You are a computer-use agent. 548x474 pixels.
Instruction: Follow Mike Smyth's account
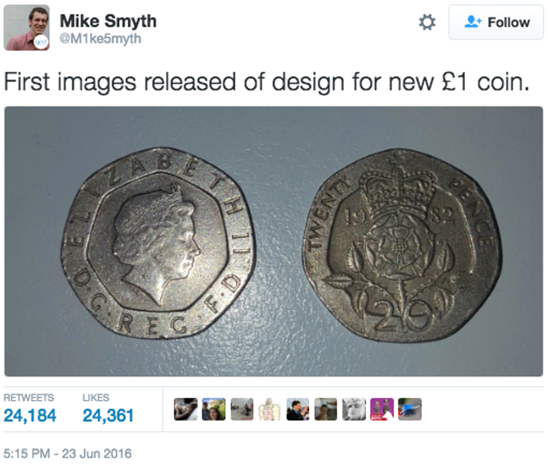coord(496,22)
